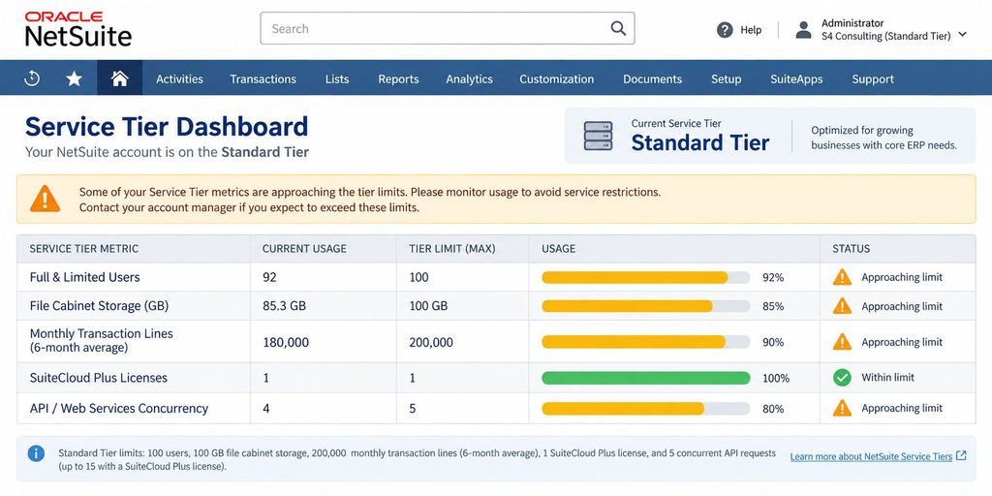Click in the Search input field

coord(448,28)
